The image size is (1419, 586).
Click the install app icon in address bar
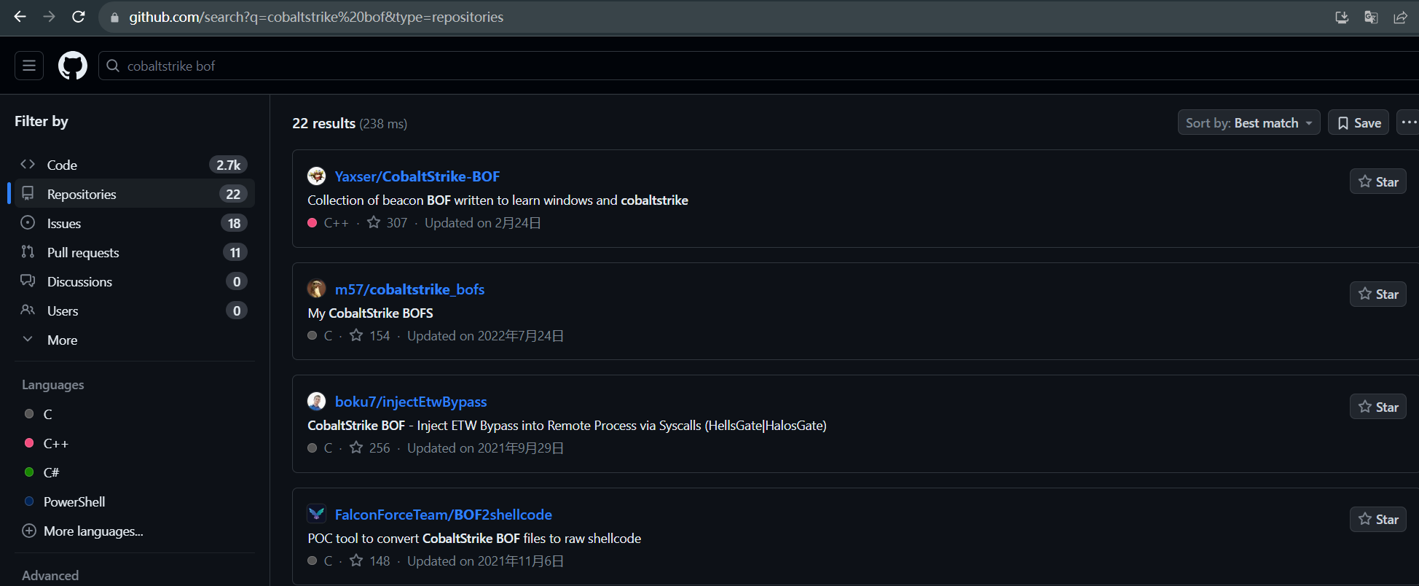click(x=1342, y=17)
